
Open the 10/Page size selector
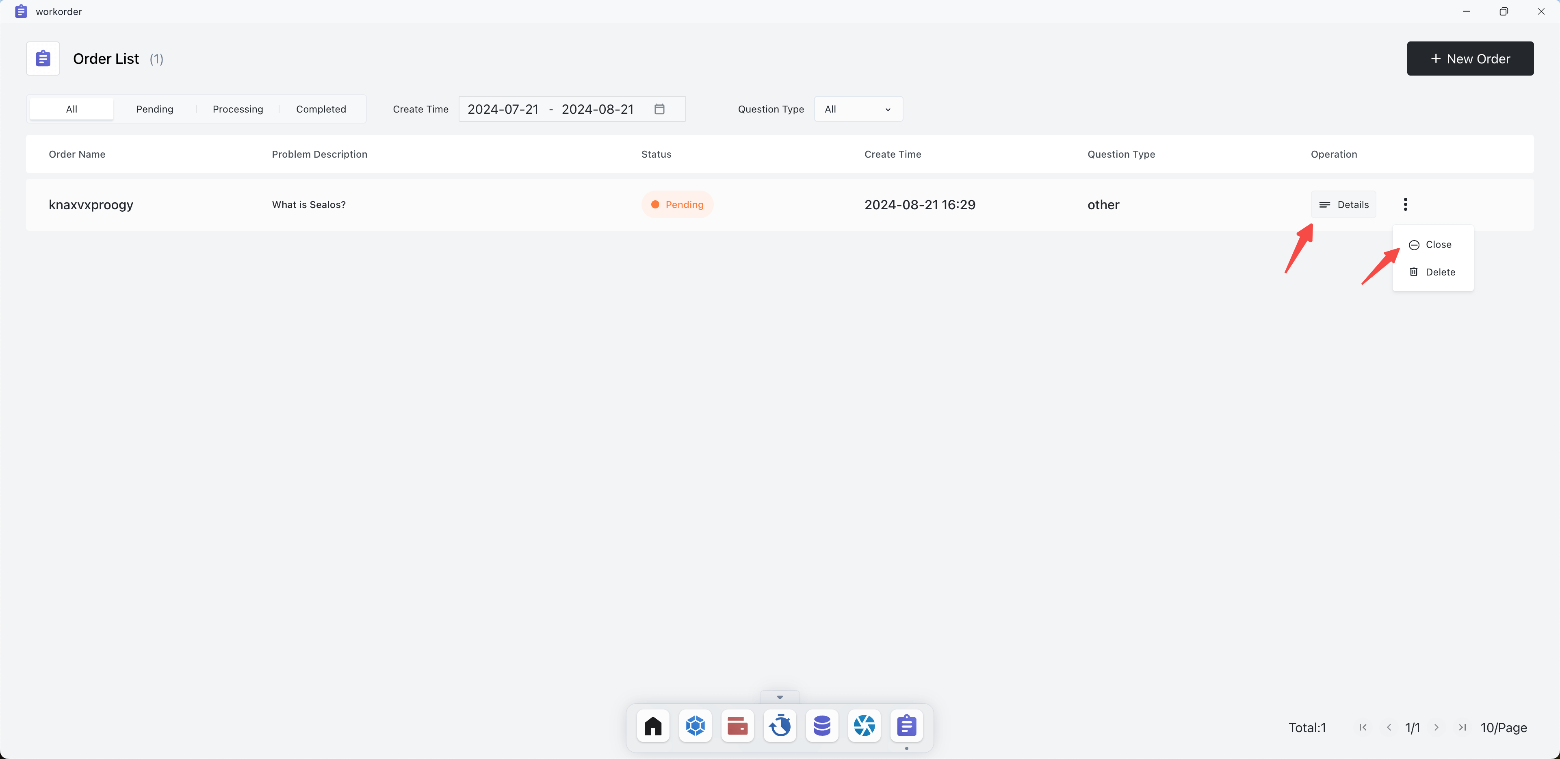1503,727
